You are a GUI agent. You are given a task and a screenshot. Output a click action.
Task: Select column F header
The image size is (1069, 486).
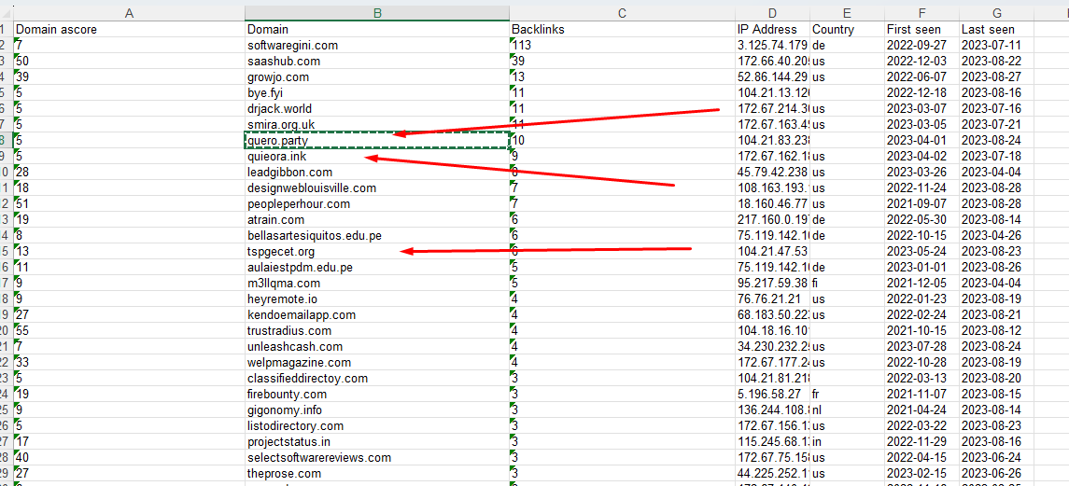[x=921, y=14]
